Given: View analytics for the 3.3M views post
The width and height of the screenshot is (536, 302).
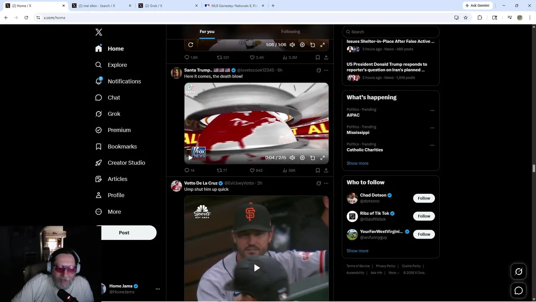Looking at the screenshot, I should click(290, 57).
